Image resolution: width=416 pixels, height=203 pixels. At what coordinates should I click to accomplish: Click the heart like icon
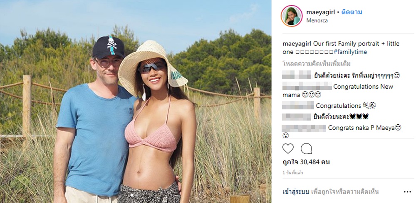coord(288,149)
